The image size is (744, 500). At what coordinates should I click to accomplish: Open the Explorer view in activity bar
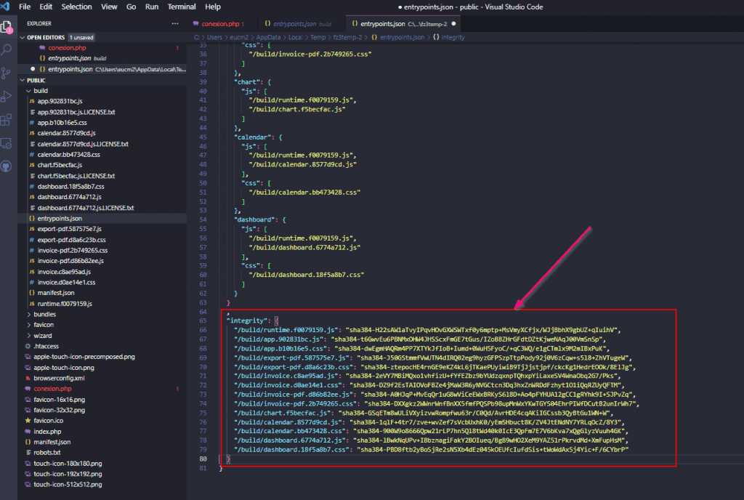pyautogui.click(x=7, y=27)
